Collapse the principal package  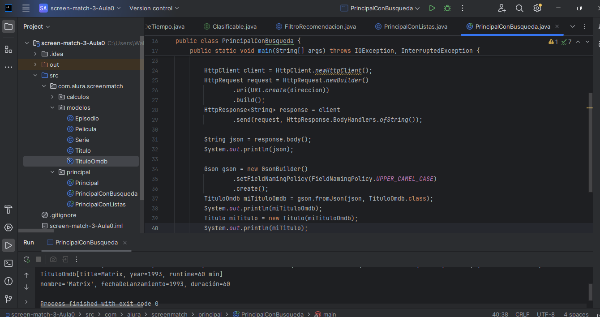(52, 172)
